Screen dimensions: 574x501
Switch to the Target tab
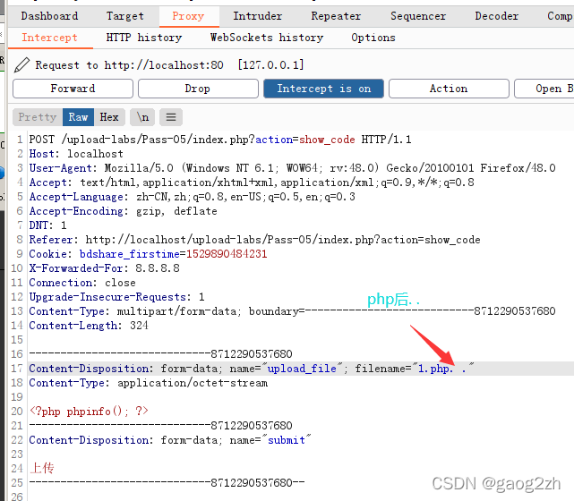point(124,16)
